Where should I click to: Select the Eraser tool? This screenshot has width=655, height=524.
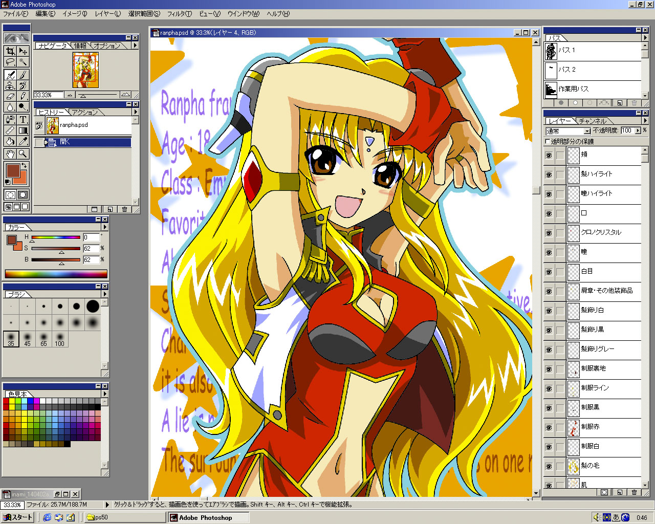click(10, 96)
